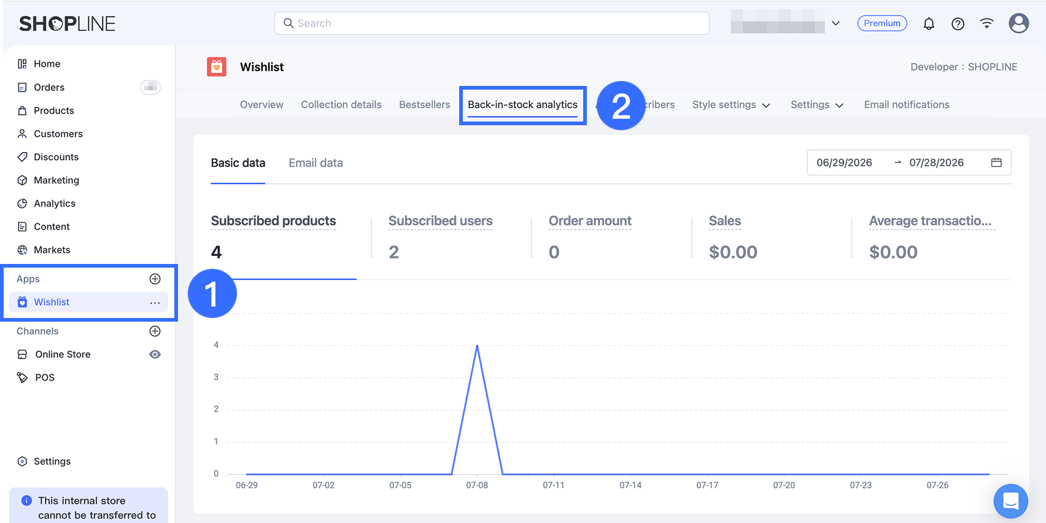Image resolution: width=1046 pixels, height=523 pixels.
Task: Select the Order amount metric
Action: [x=590, y=221]
